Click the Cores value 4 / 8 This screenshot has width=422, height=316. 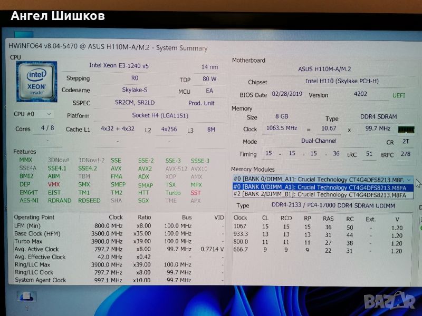point(47,128)
